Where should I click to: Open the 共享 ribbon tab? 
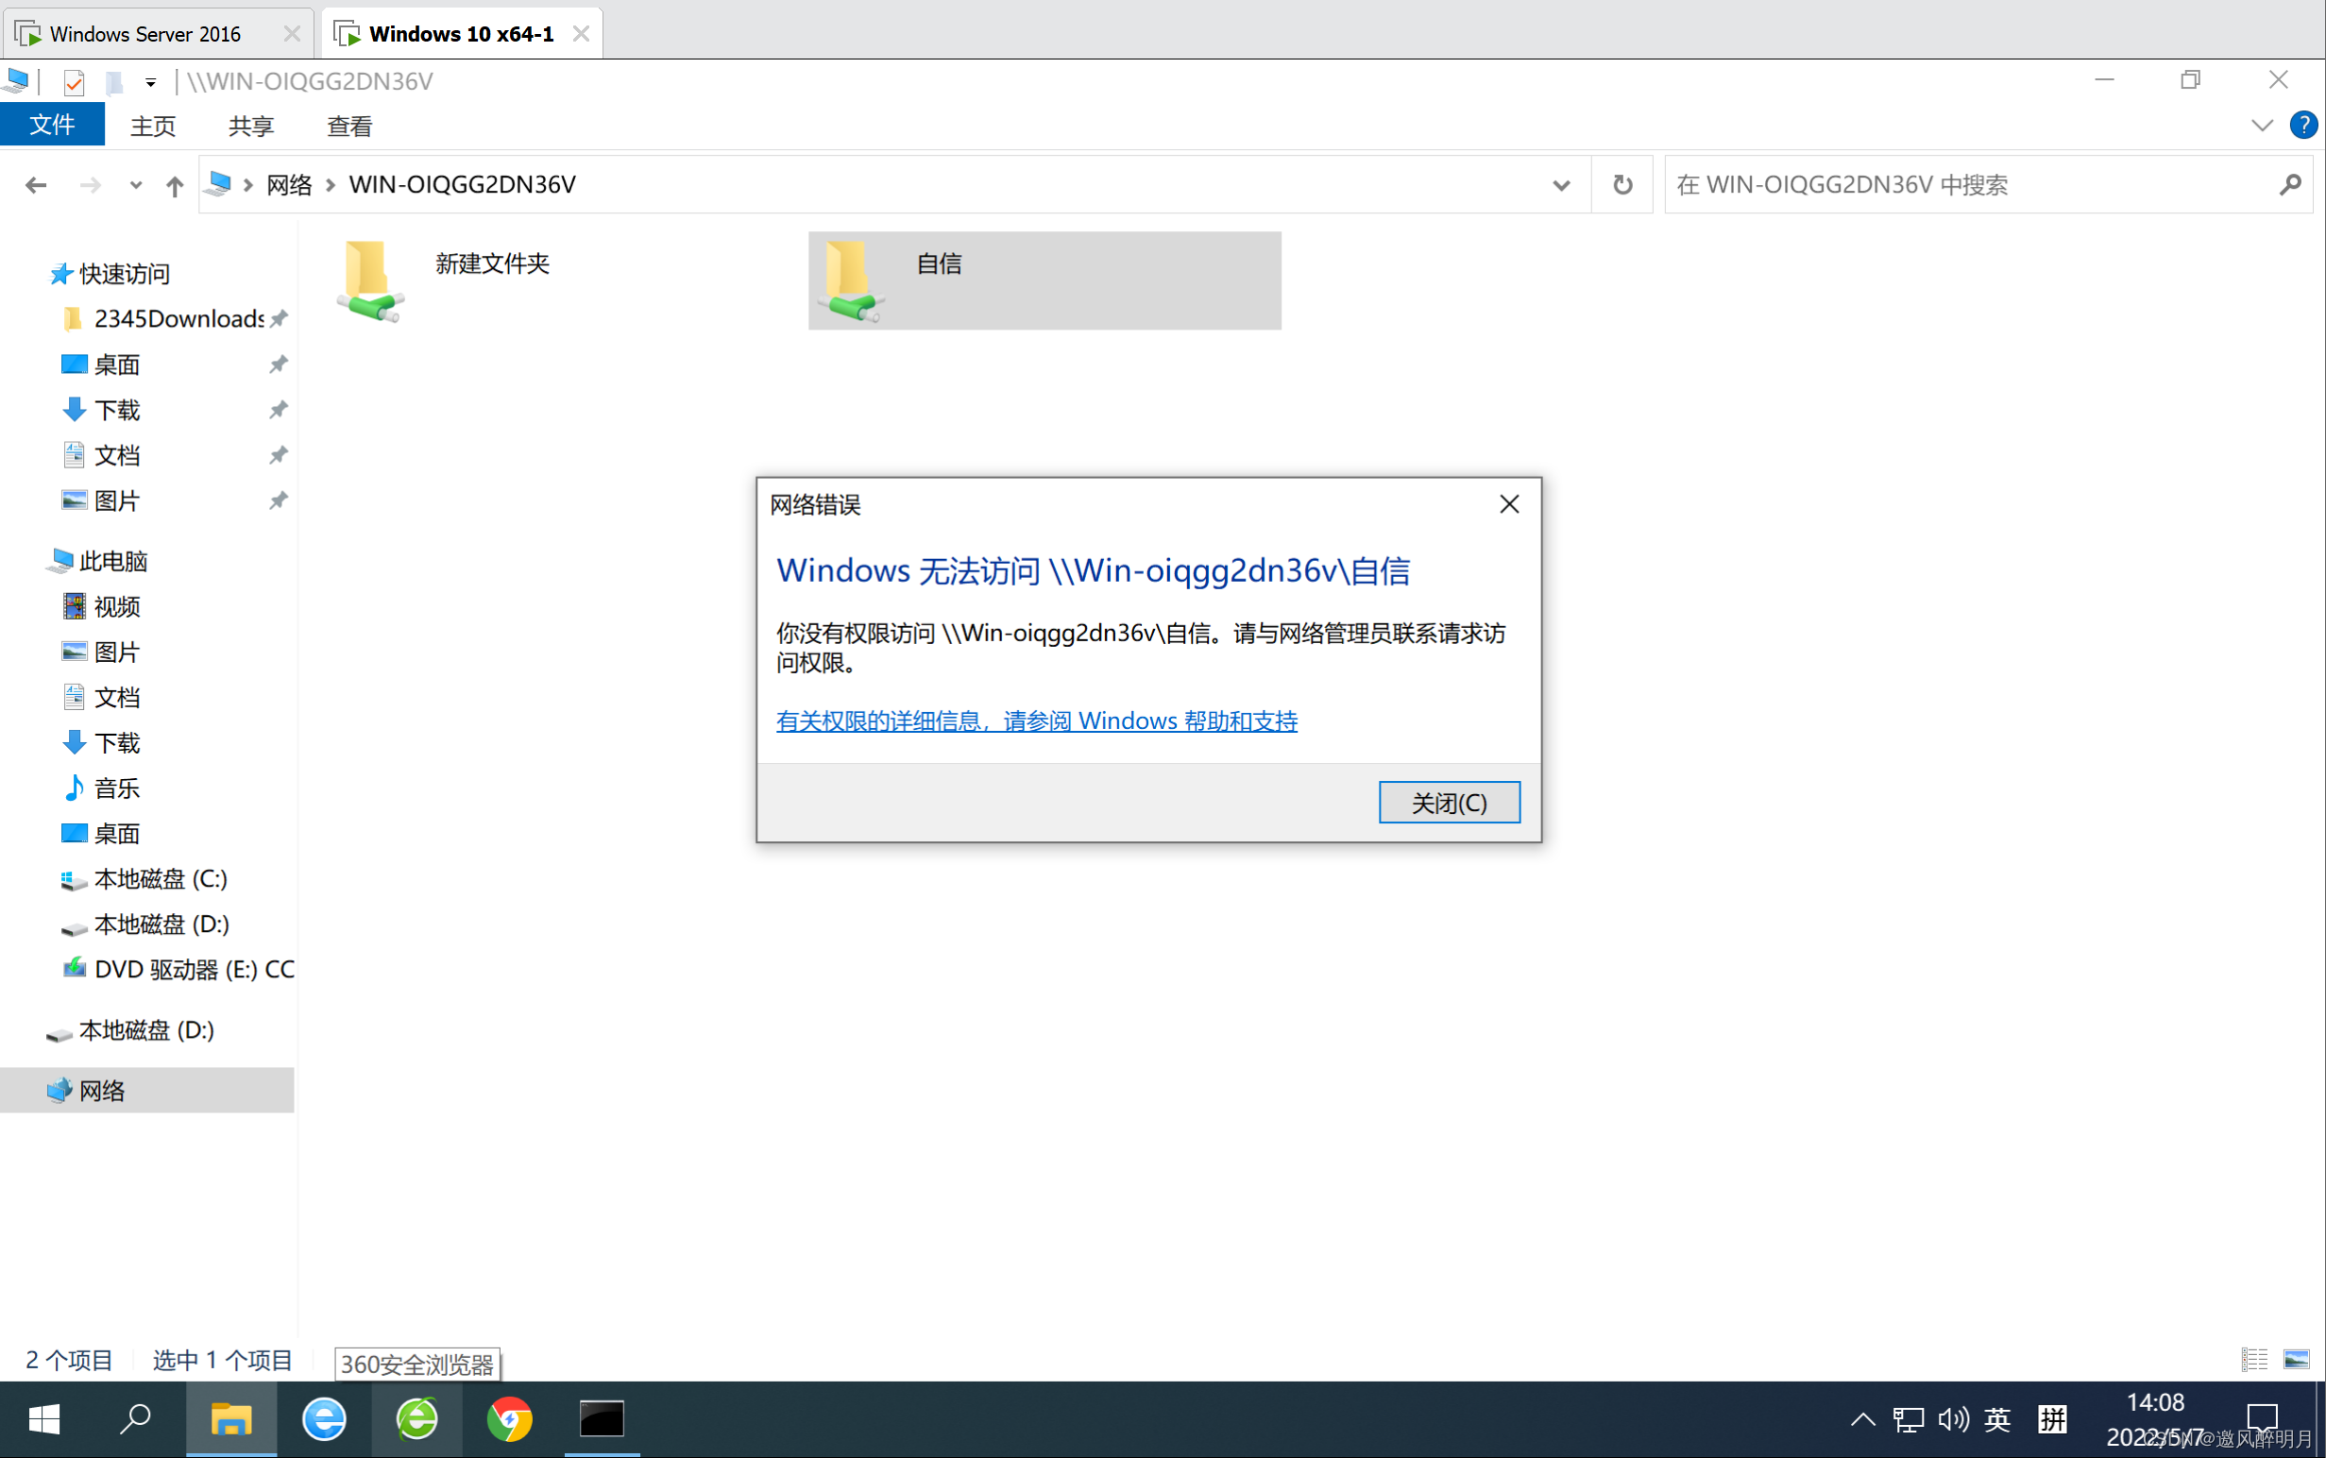coord(250,126)
